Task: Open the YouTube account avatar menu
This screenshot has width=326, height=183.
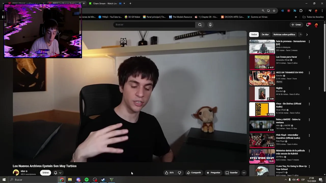Action: tap(316, 25)
